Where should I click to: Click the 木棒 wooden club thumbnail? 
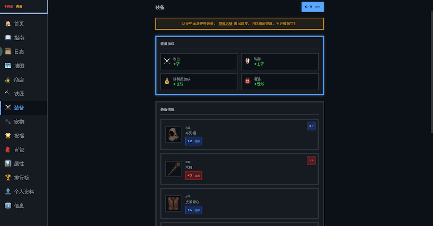tap(173, 169)
